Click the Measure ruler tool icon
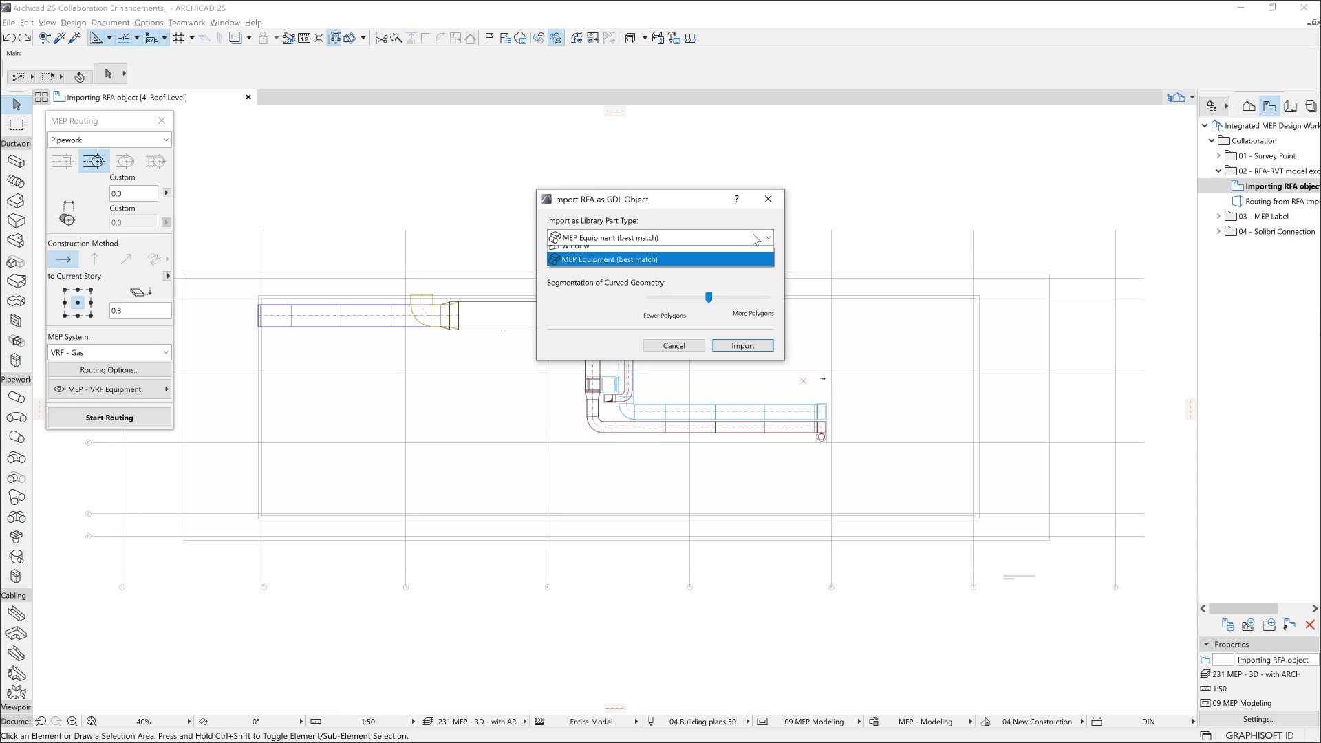This screenshot has width=1321, height=743. click(303, 38)
